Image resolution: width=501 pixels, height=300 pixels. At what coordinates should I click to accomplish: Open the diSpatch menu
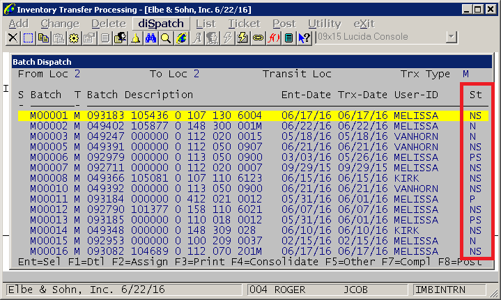[160, 24]
